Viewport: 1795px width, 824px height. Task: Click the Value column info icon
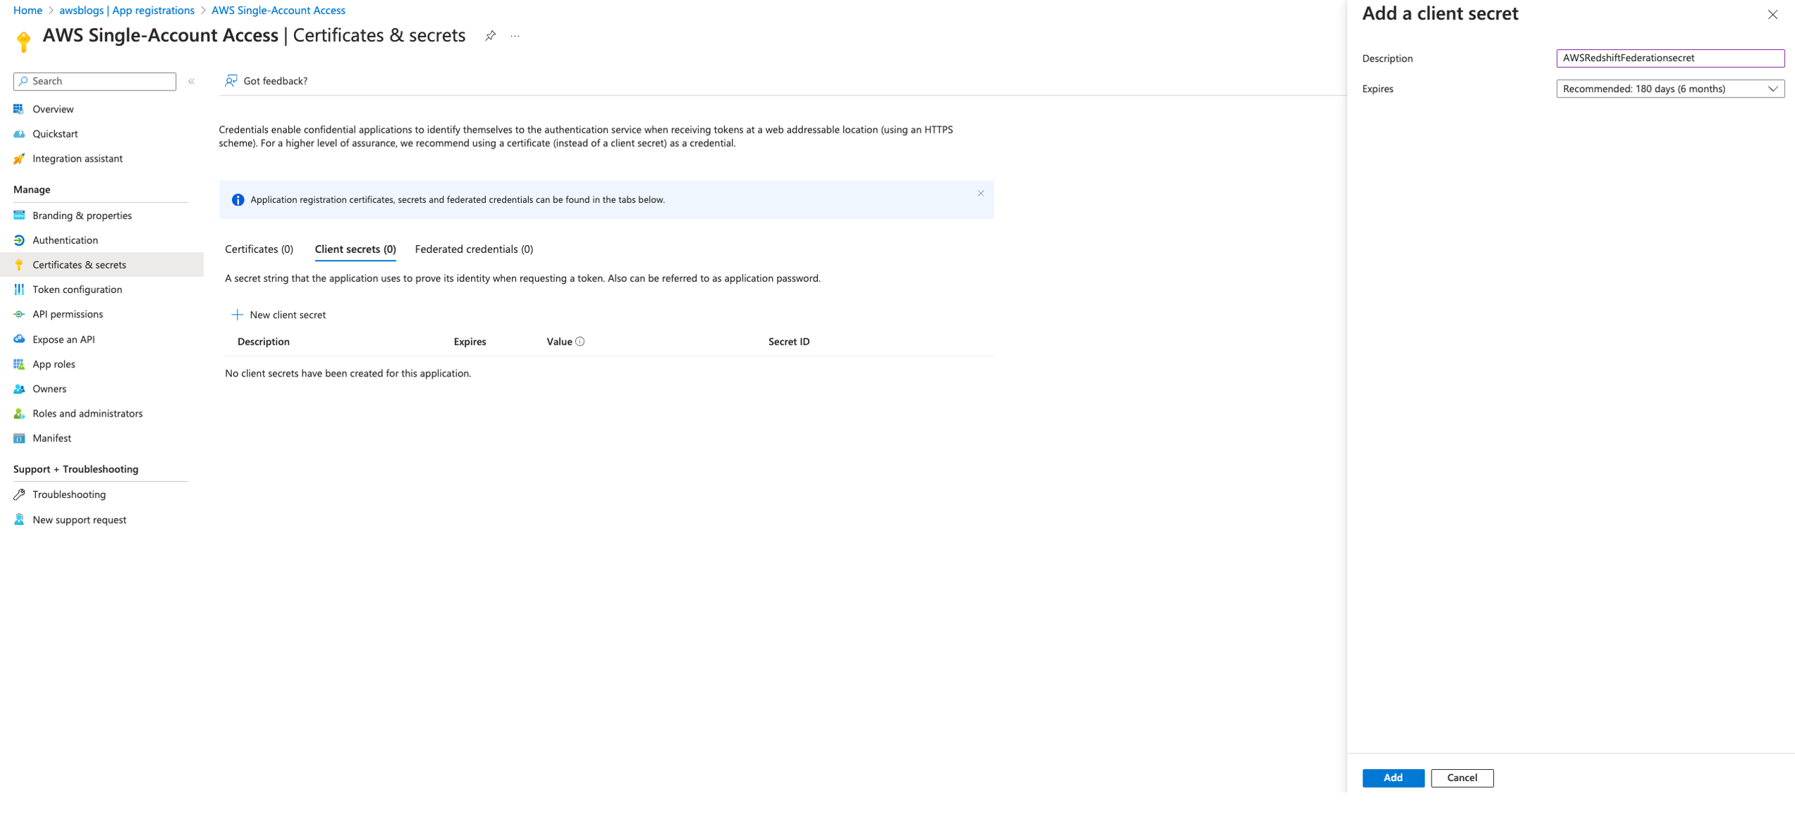[x=580, y=341]
